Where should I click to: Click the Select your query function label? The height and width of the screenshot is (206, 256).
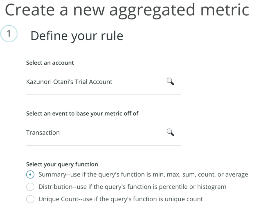click(62, 164)
